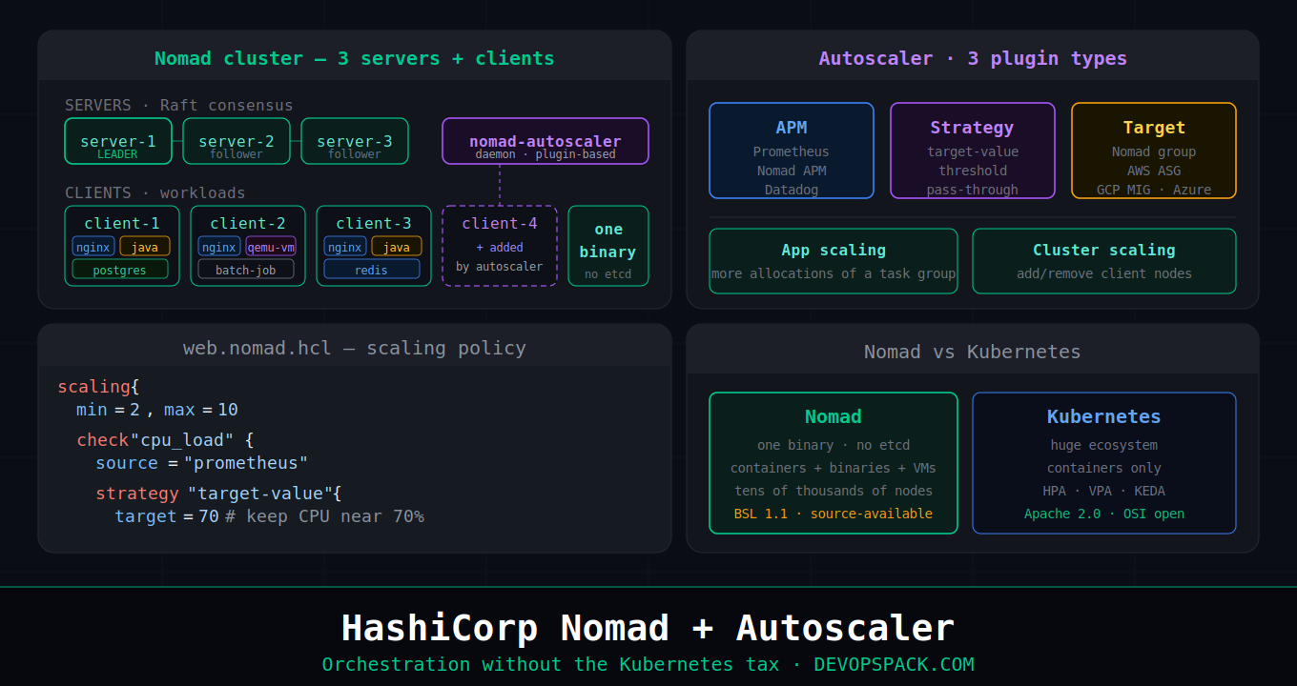The height and width of the screenshot is (686, 1297).
Task: Click 'web.nomad.hcl — scaling policy' heading
Action: (x=355, y=348)
